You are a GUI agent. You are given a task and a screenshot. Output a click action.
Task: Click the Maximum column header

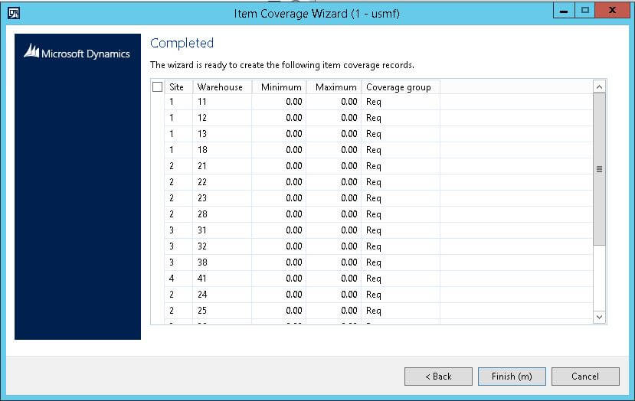coord(336,87)
